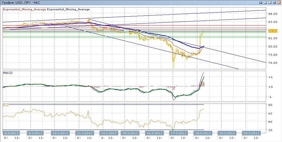The image size is (282, 142).
Task: Select the 8.3.2011 date marker
Action: click(11, 133)
